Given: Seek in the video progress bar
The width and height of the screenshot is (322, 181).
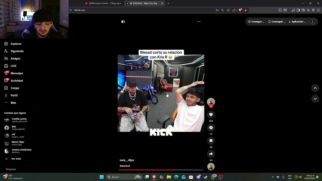Looking at the screenshot, I should [161, 170].
